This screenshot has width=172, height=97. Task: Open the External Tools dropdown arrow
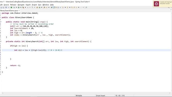coord(25,7)
